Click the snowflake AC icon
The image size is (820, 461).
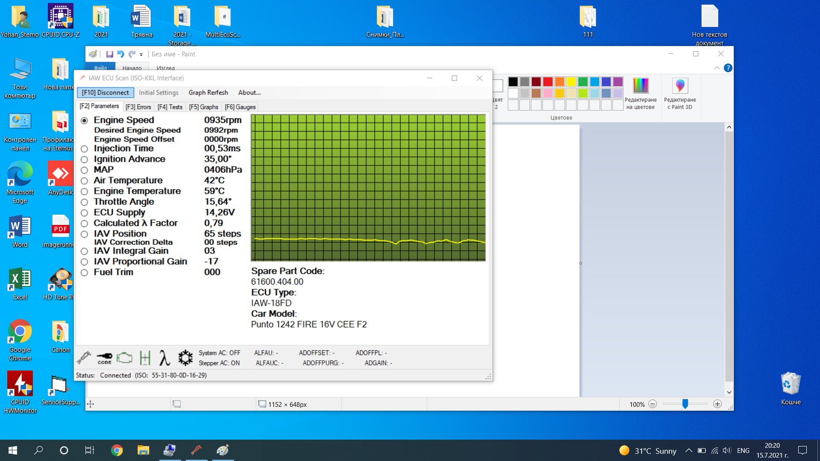pyautogui.click(x=185, y=358)
